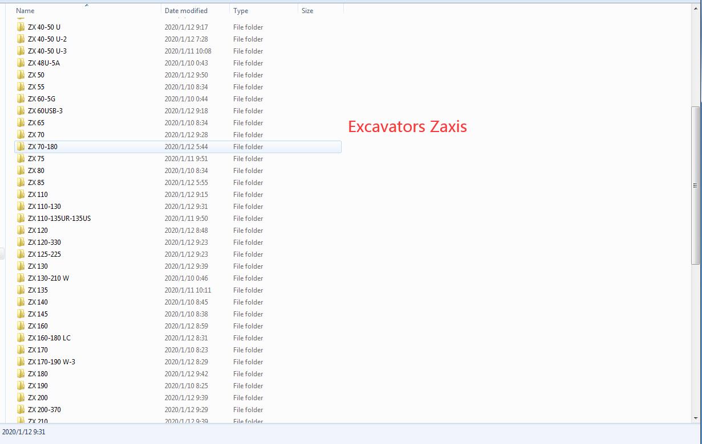Select the folder icon next to ZX 120

[21, 230]
